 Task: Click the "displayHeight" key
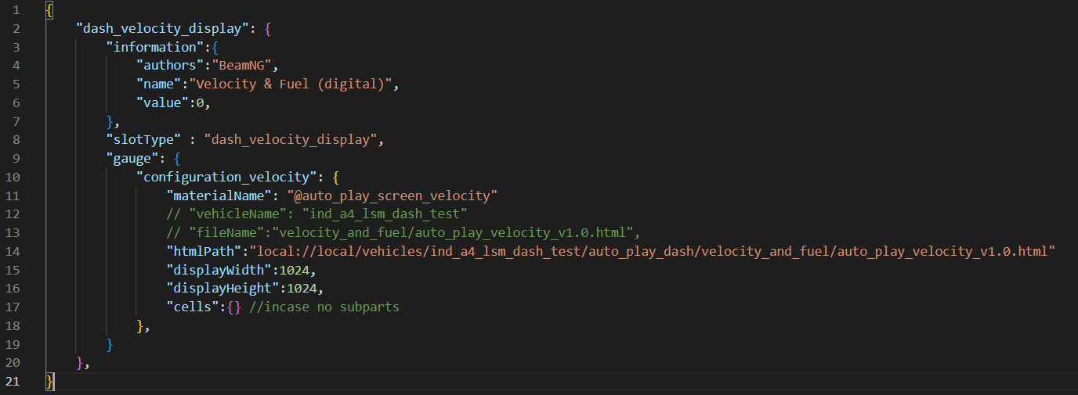coord(222,289)
